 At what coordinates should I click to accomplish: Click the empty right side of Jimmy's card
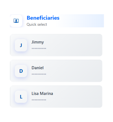tap(78, 45)
